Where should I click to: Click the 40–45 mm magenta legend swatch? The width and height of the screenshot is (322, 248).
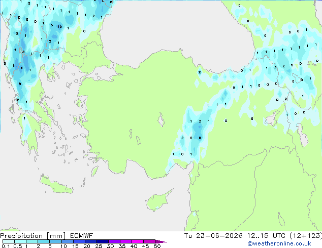(138, 241)
